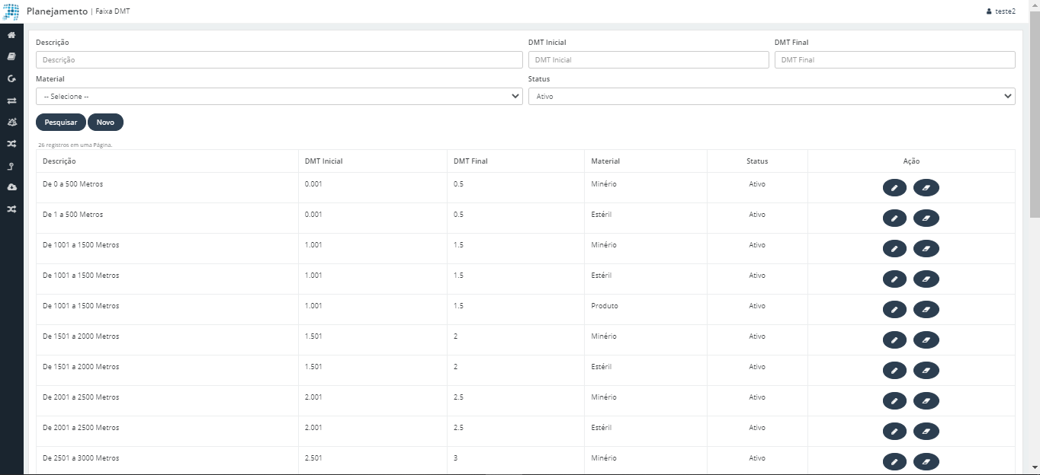Edit the 'De 2501 a 3000 Metros' row
Viewport: 1040px width, 475px height.
(x=894, y=462)
